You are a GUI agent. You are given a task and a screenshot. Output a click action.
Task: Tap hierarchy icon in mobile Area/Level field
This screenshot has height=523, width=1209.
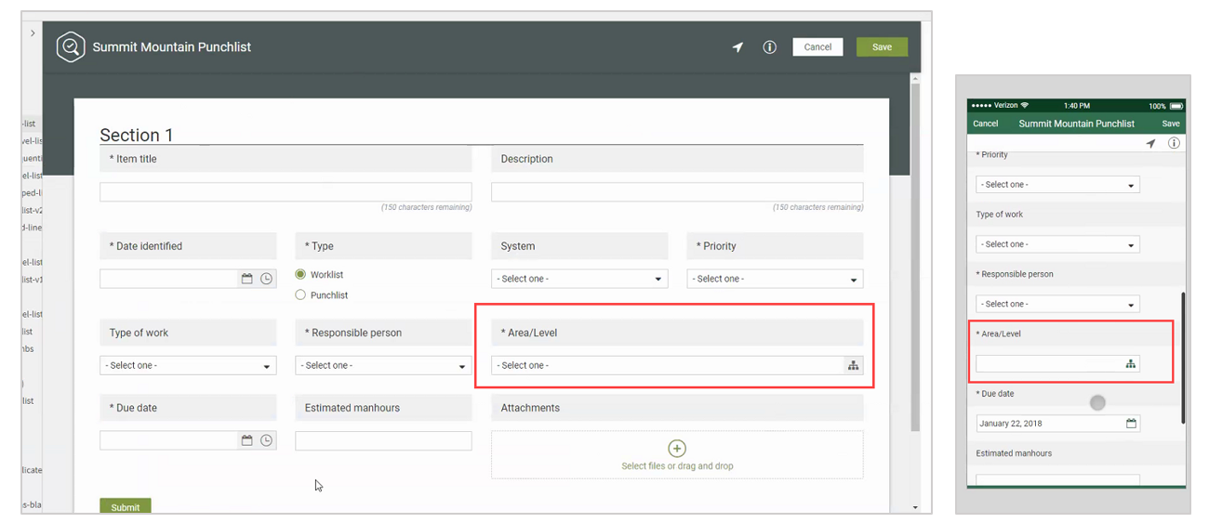(x=1130, y=364)
